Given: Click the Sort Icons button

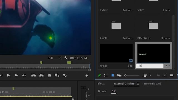Looking at the screenshot, I should click(145, 75).
